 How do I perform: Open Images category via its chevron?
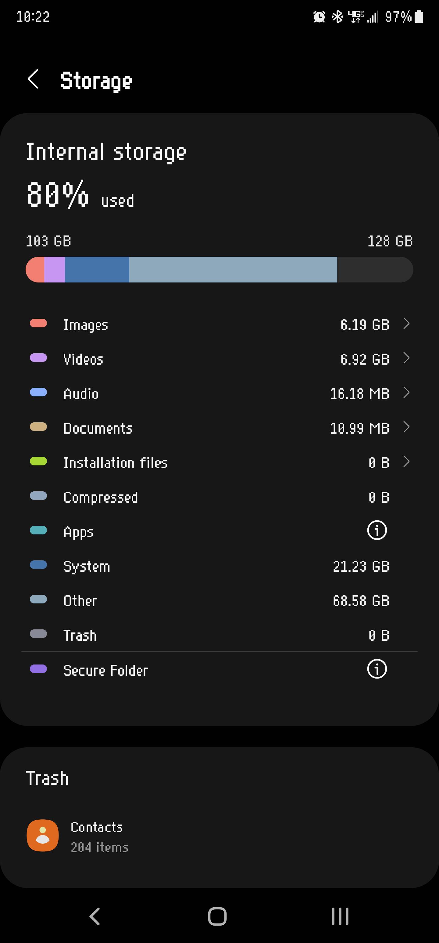[x=406, y=324]
